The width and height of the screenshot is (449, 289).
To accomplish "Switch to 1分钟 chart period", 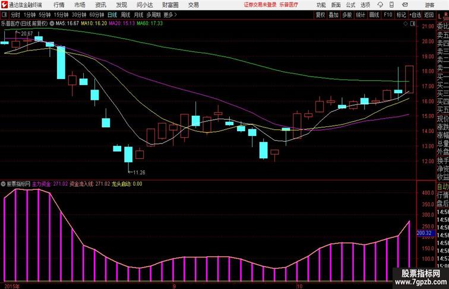I will 30,15.
